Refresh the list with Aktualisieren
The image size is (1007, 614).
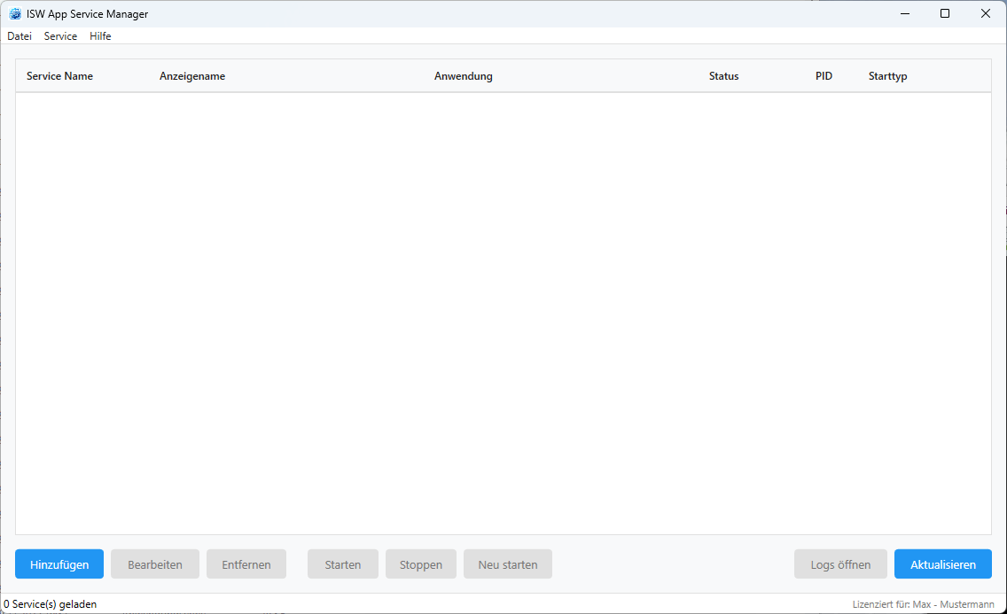(x=942, y=564)
